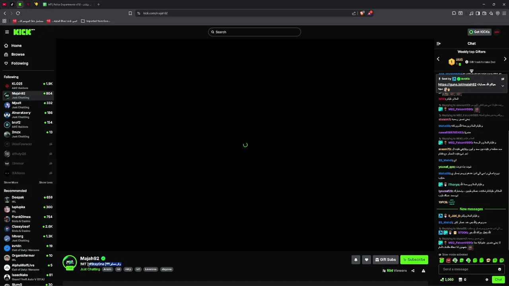Screen dimensions: 509x286
Task: Report stream via warning triangle icon
Action: coord(424,271)
